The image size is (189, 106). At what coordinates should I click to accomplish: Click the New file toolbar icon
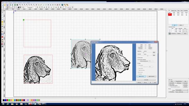(3, 5)
